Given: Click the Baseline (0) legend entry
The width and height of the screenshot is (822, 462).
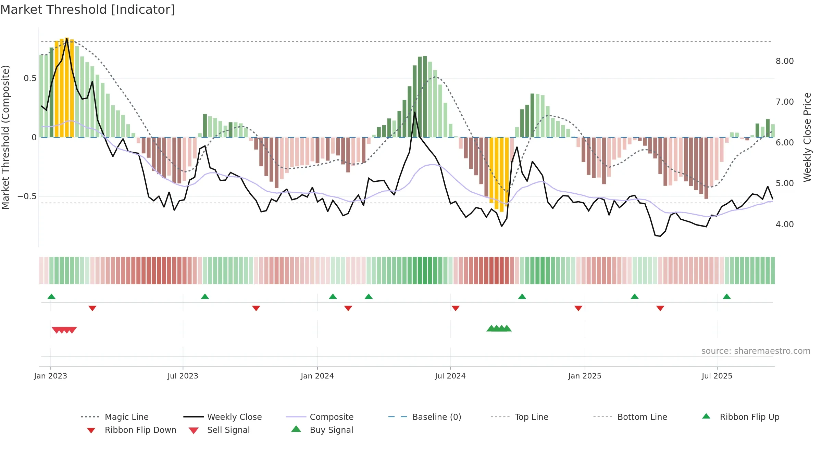Looking at the screenshot, I should (x=425, y=417).
